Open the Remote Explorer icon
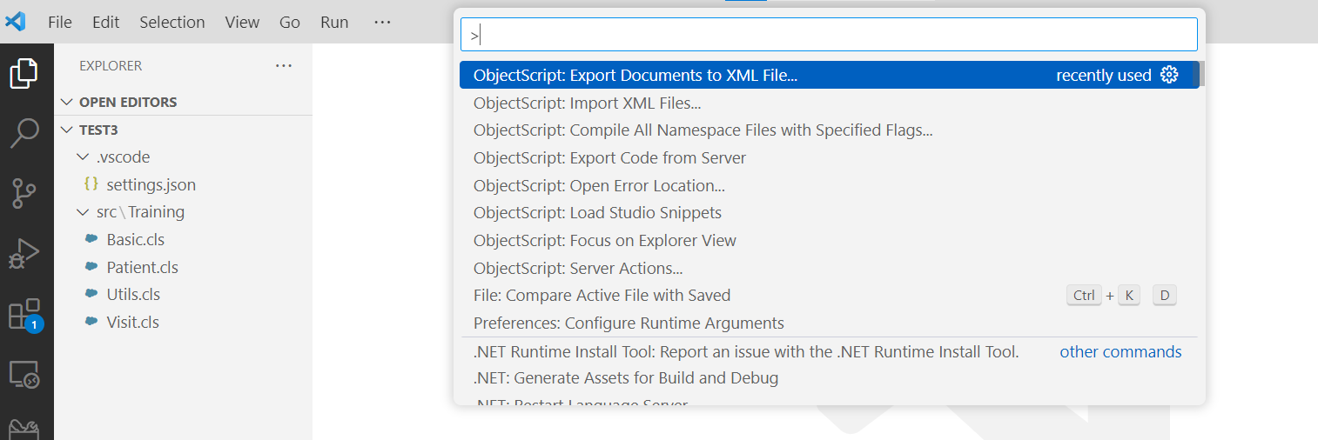Screen dimensions: 1318x440 click(x=24, y=374)
